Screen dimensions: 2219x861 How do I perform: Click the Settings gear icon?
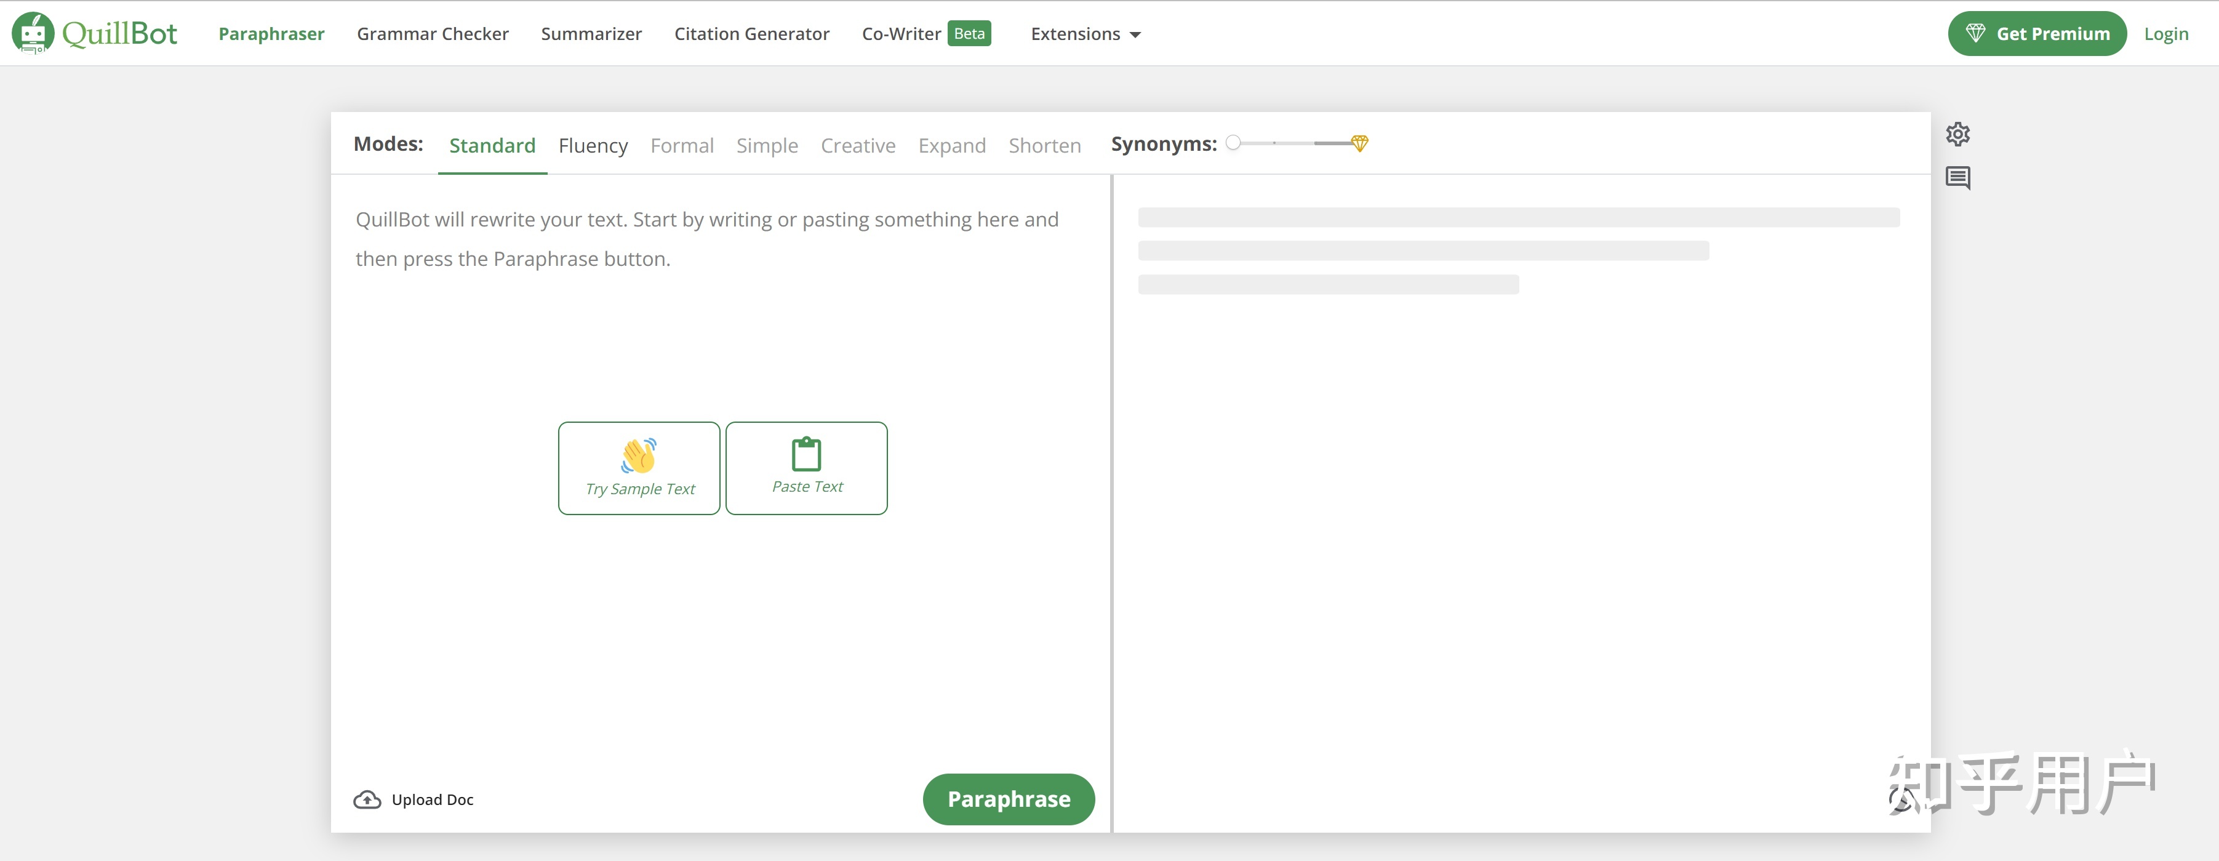(x=1959, y=133)
